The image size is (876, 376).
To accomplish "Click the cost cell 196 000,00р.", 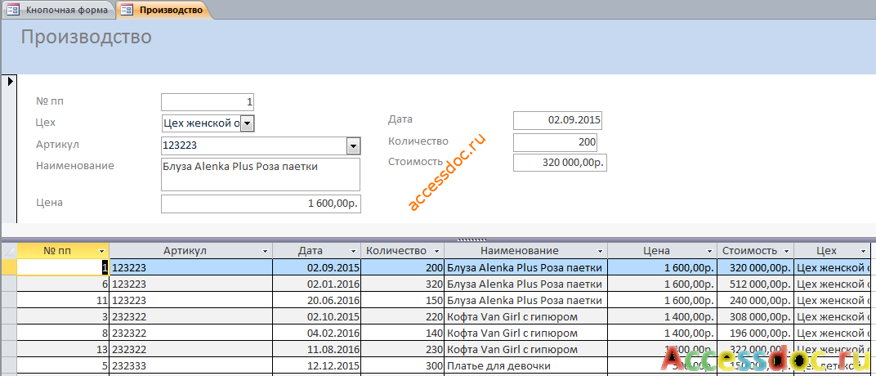I will pyautogui.click(x=755, y=333).
